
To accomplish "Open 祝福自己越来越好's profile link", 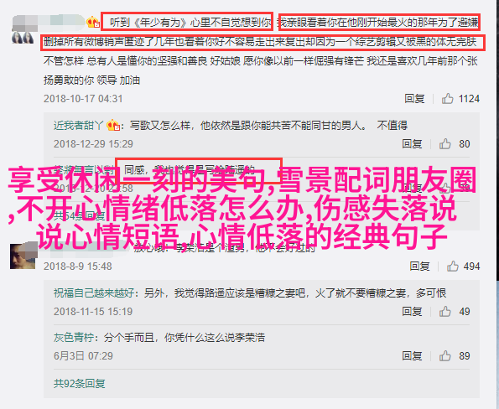I will [94, 293].
